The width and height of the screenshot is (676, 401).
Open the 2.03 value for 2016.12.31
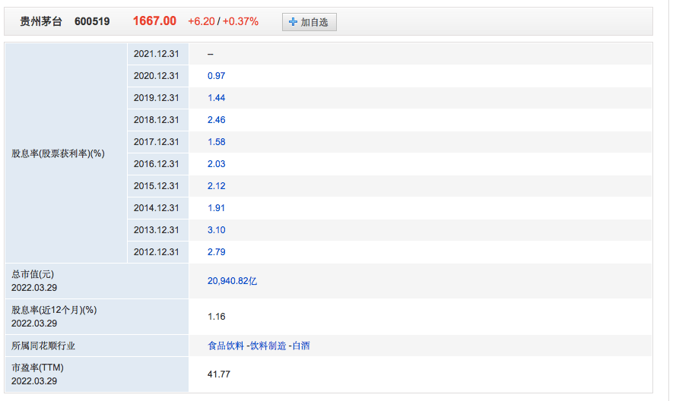pyautogui.click(x=216, y=164)
